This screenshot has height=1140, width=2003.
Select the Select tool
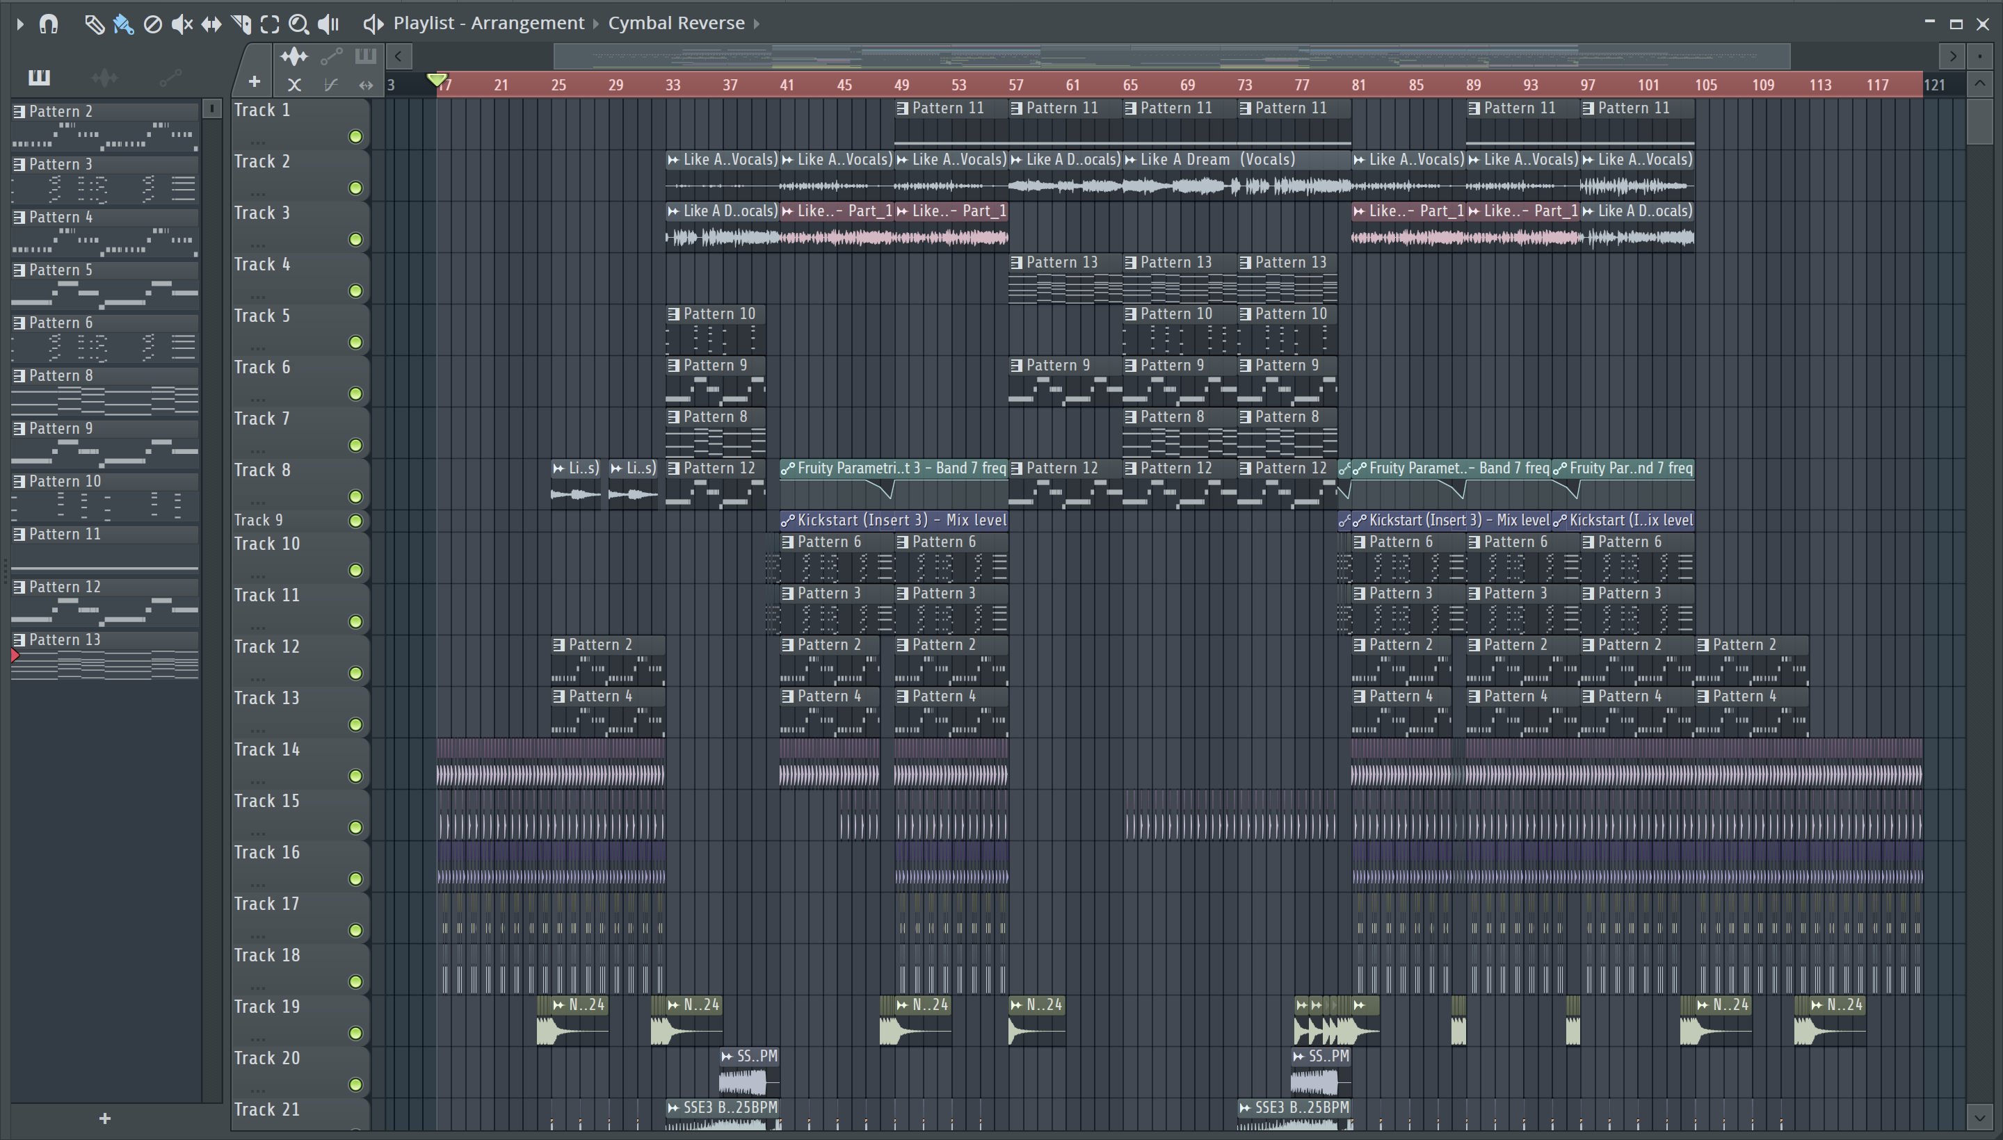pyautogui.click(x=269, y=24)
